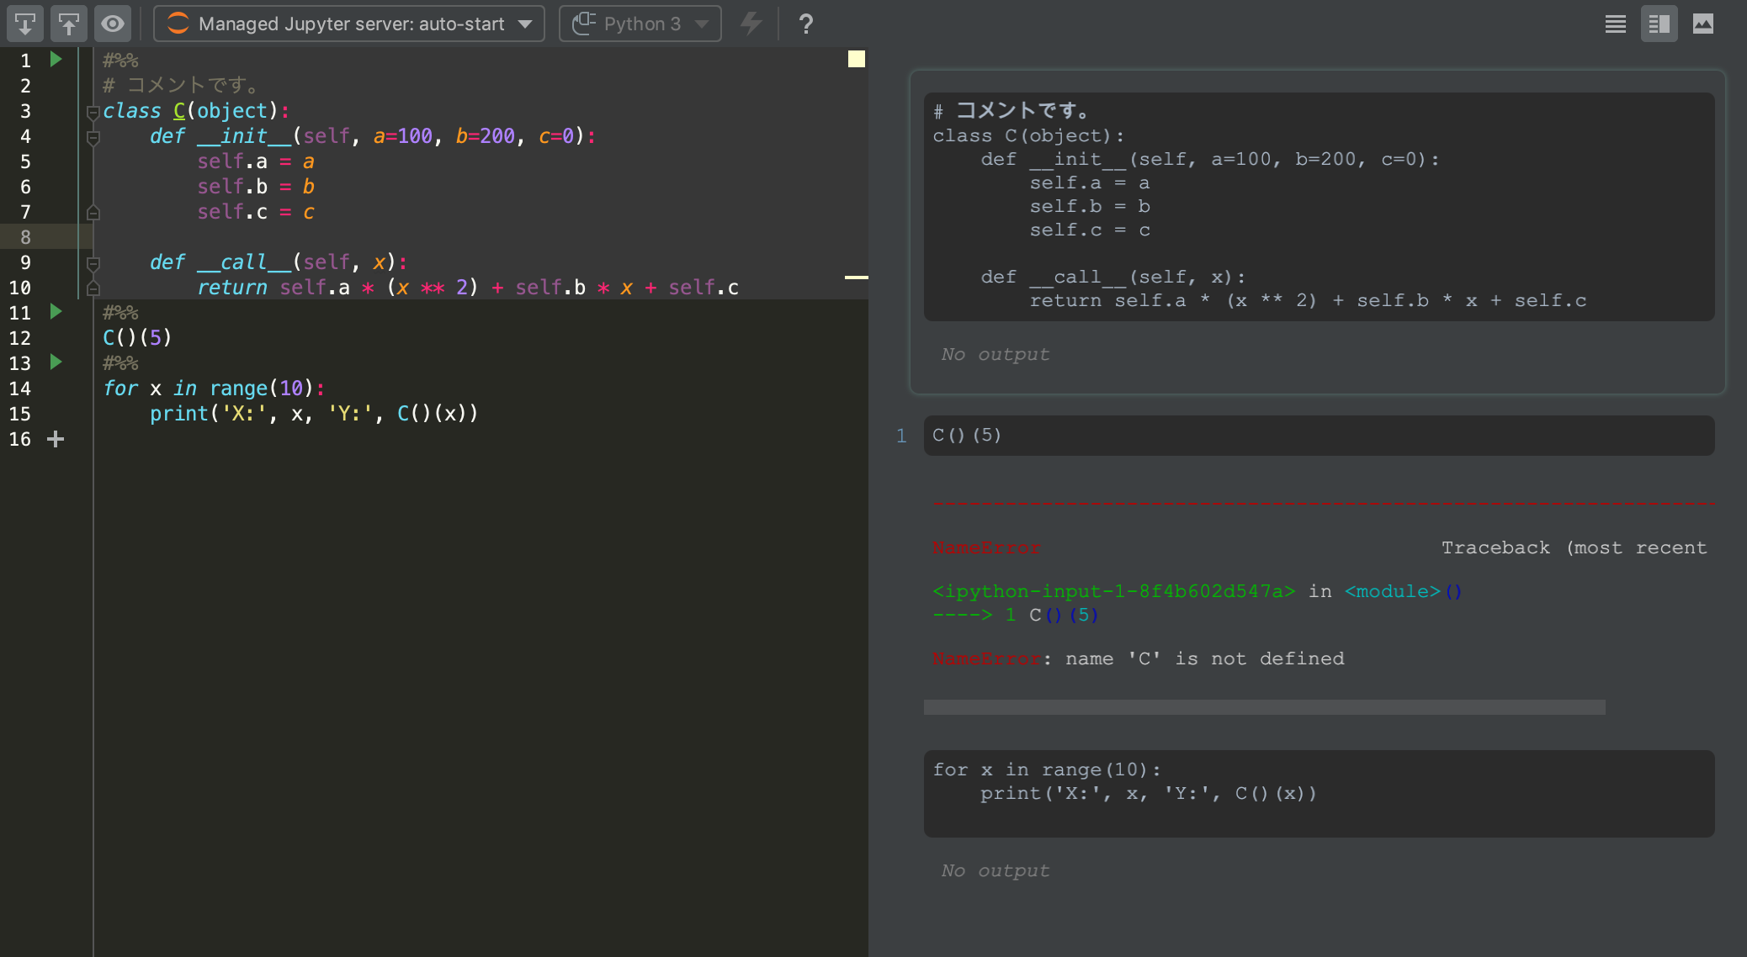Open the Managed Jupyter server dropdown
Viewport: 1747px width, 957px height.
coord(349,24)
